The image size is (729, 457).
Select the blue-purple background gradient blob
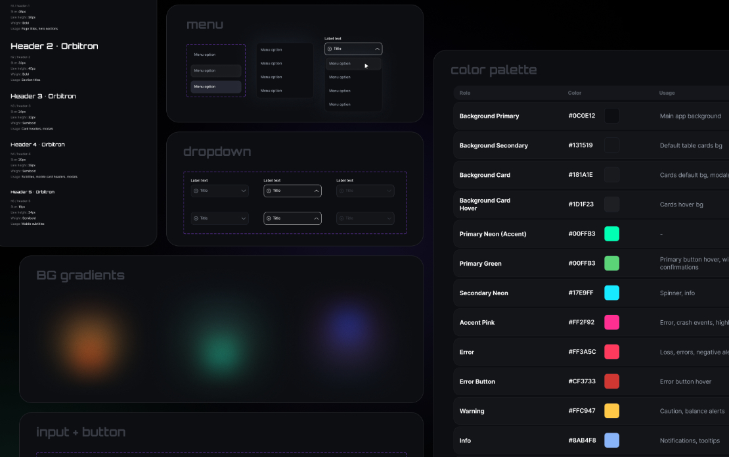tap(347, 327)
